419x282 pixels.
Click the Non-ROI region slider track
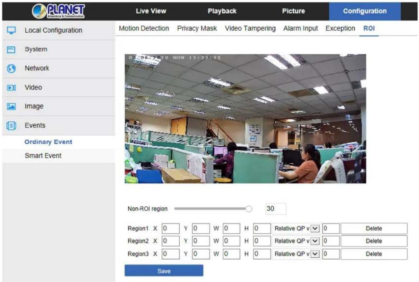[x=211, y=209]
